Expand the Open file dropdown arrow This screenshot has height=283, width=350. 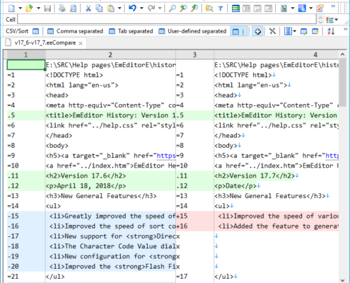(x=38, y=8)
